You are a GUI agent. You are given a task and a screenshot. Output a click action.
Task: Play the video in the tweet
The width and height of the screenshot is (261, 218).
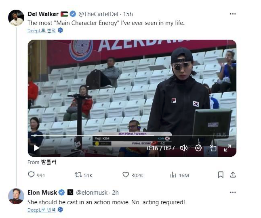click(x=36, y=148)
